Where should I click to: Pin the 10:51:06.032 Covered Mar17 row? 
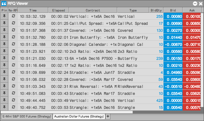pos(4,79)
